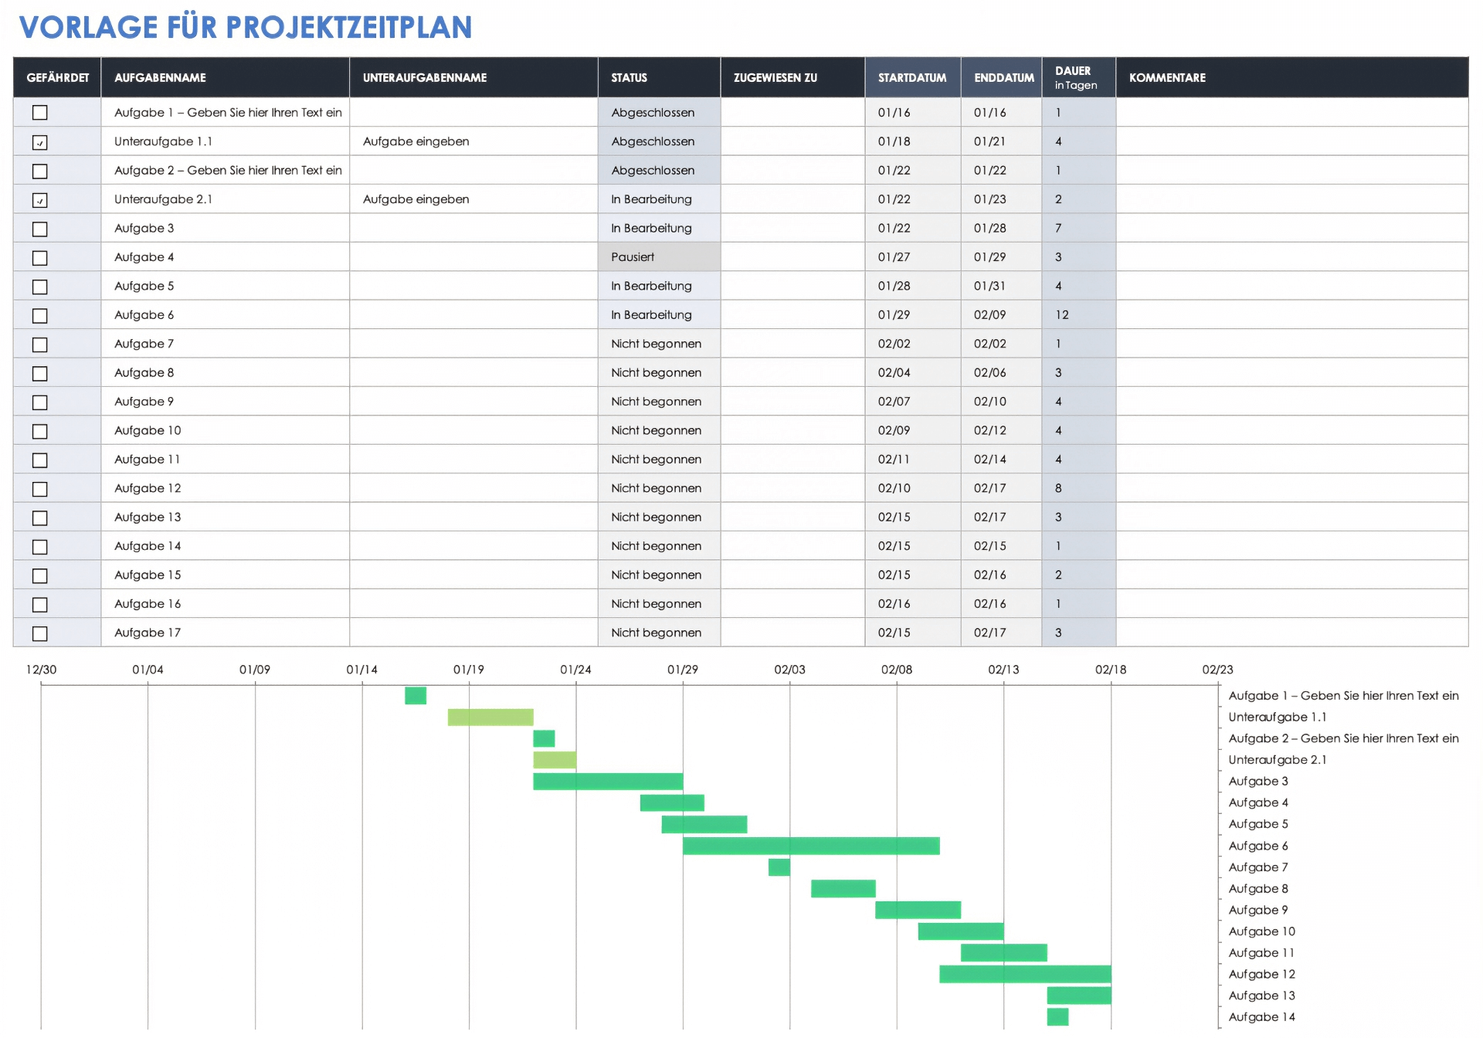This screenshot has width=1483, height=1038.
Task: Click the Aufgabe 12 Gantt bar
Action: 1025,974
